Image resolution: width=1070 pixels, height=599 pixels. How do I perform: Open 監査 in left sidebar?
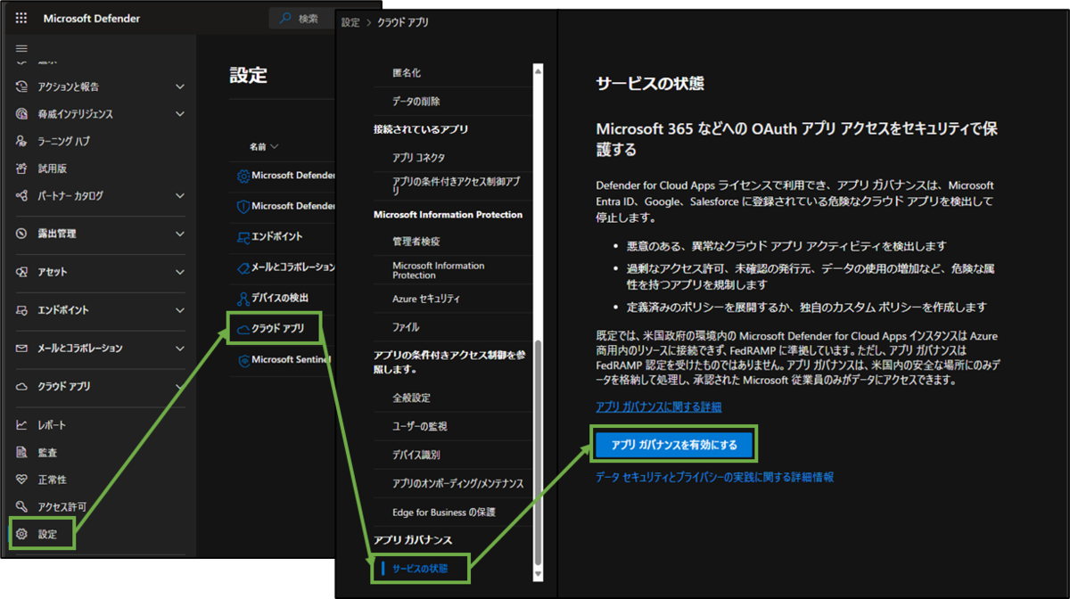coord(47,453)
